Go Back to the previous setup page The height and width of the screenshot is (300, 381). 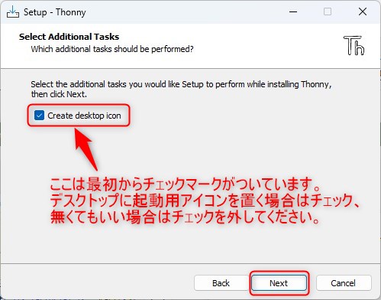(x=221, y=283)
